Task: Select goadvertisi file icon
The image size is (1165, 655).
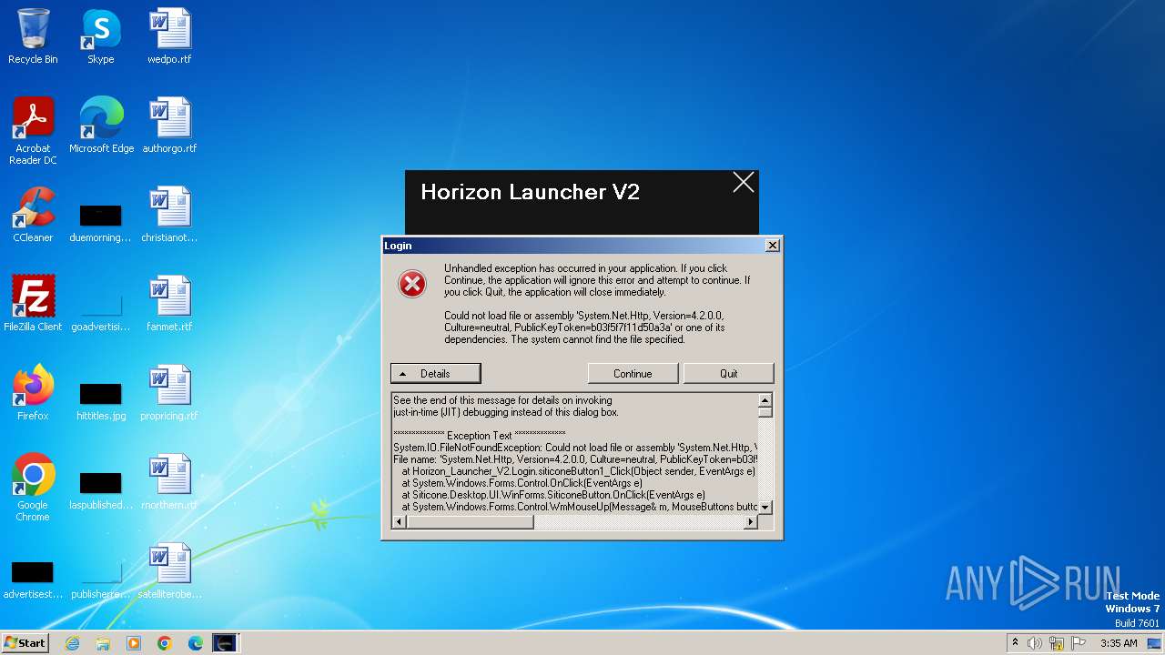Action: click(x=100, y=311)
